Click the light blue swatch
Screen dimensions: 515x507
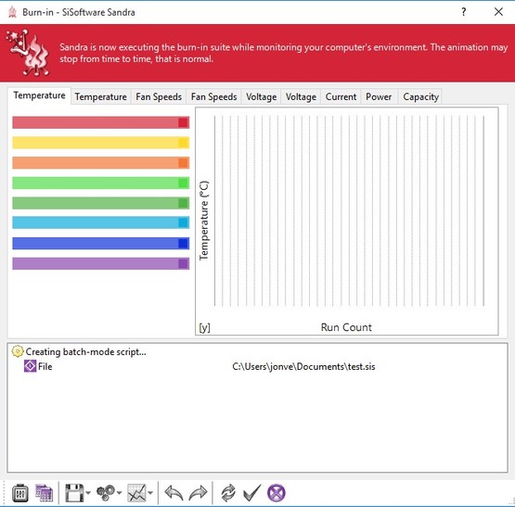tap(184, 222)
